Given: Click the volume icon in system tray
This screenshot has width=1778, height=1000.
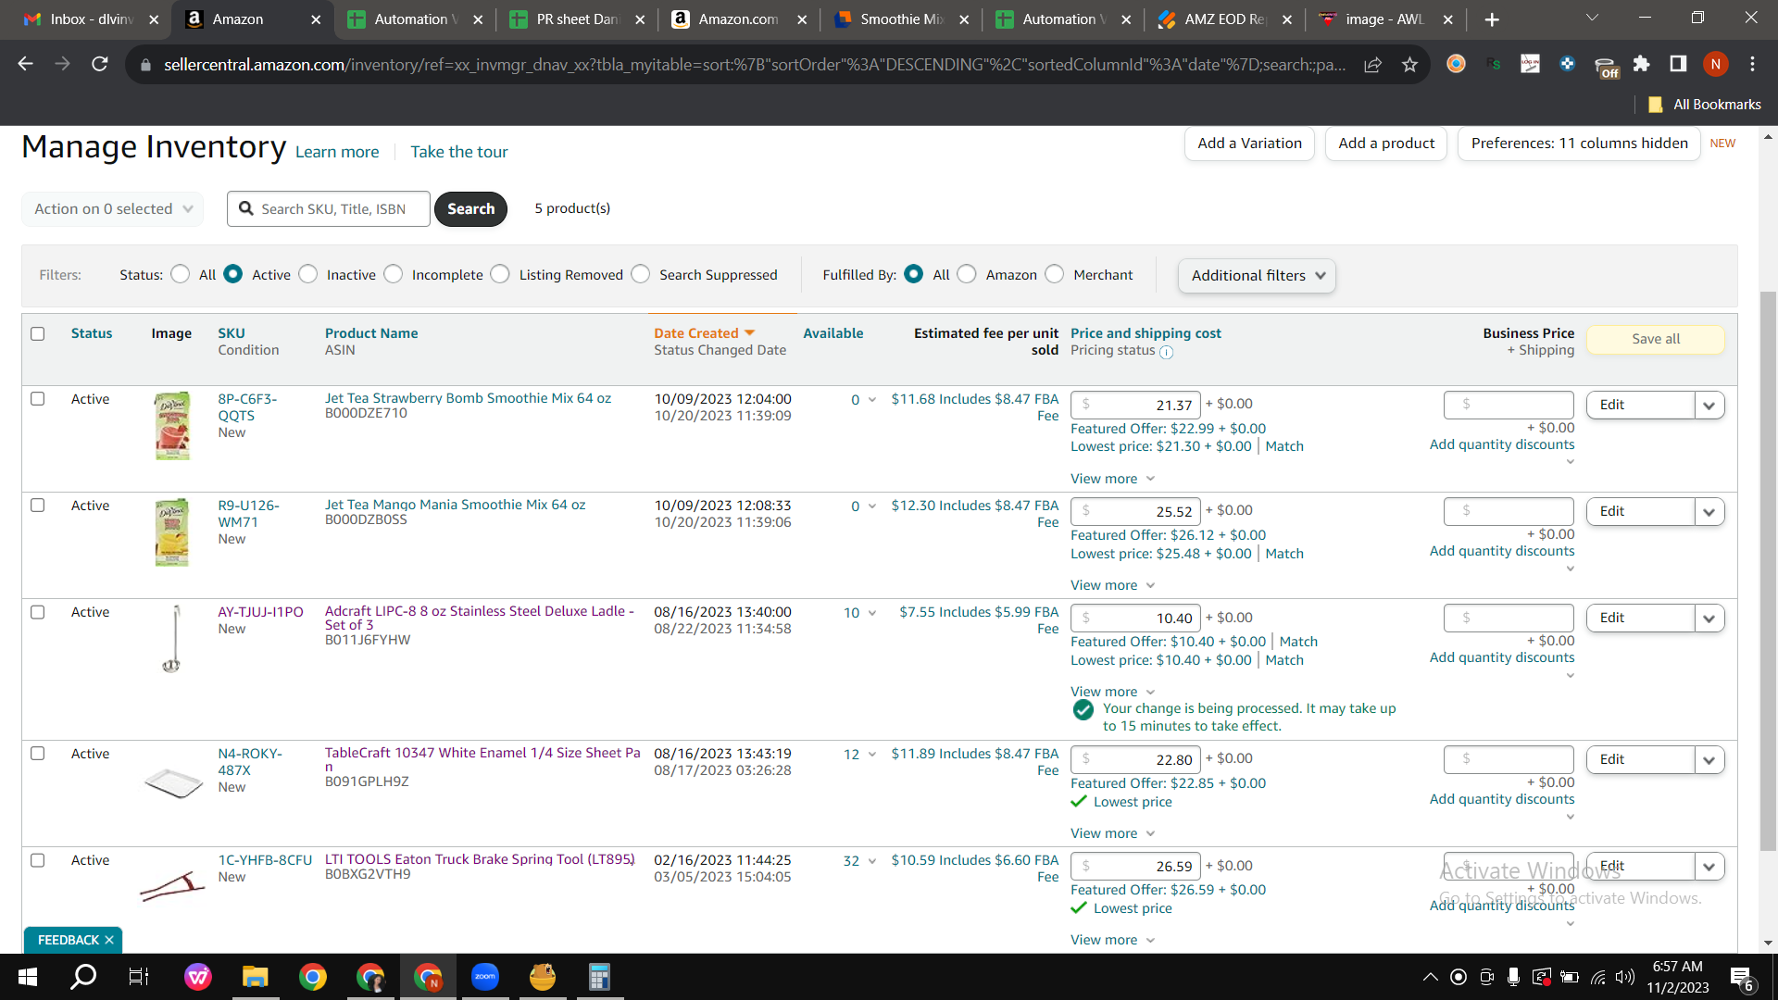Looking at the screenshot, I should coord(1624,977).
